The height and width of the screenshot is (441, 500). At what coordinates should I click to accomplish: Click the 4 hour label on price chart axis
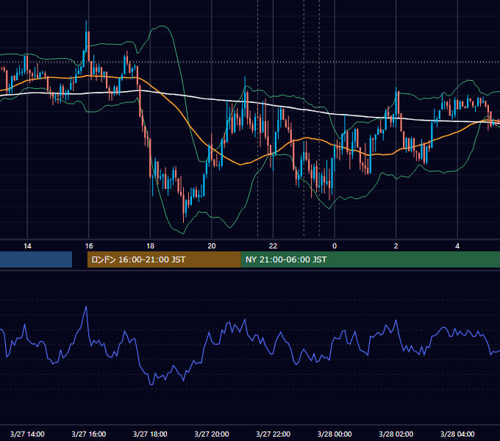(457, 246)
